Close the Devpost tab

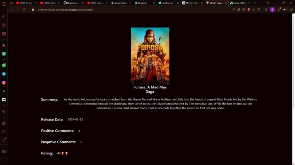tap(154, 3)
